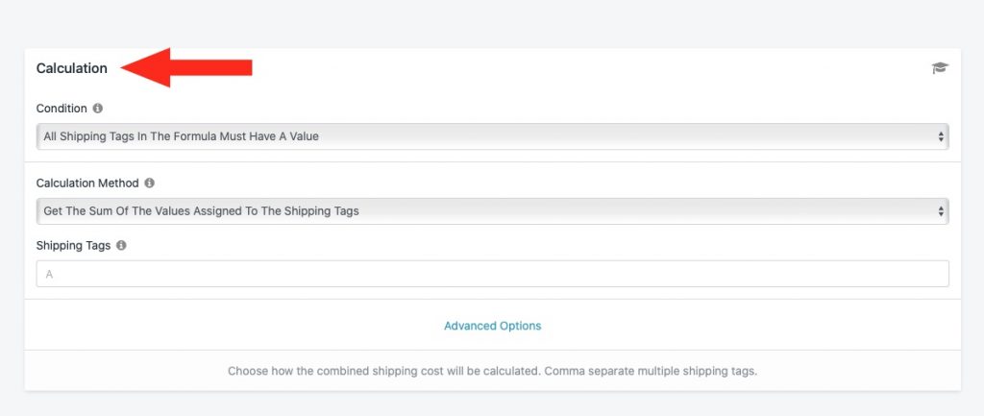
Task: Select 'All Shipping Tags In The Formula' option text
Action: pyautogui.click(x=130, y=136)
